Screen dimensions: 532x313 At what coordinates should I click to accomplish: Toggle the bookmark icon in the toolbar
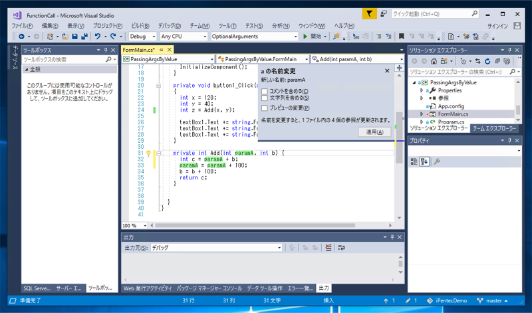click(x=402, y=37)
